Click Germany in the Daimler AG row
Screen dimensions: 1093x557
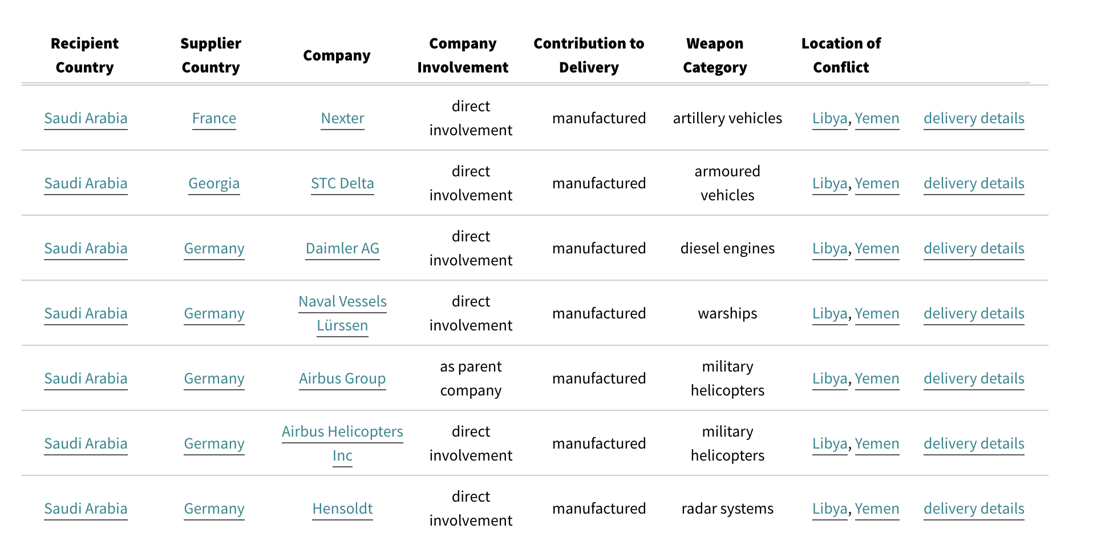pos(214,248)
